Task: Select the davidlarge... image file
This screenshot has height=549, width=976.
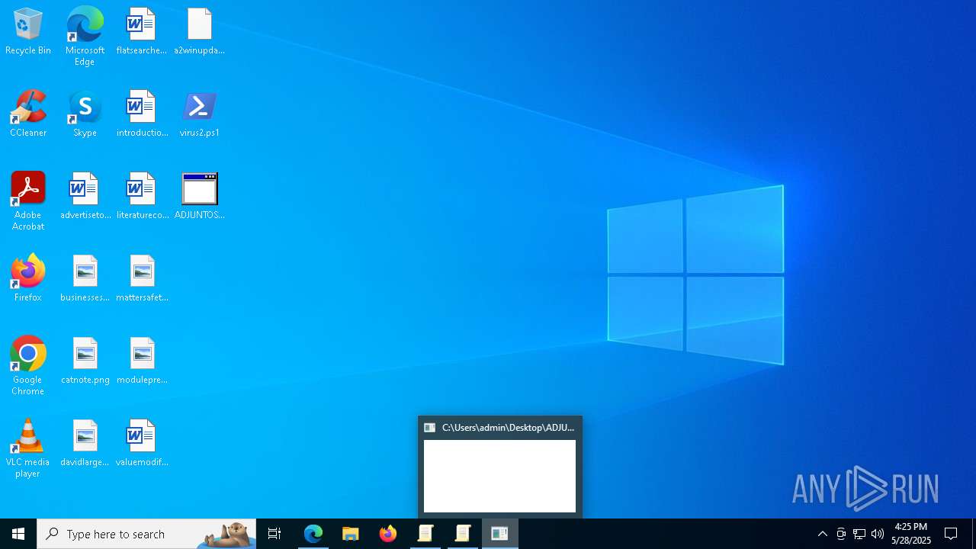Action: [x=85, y=443]
